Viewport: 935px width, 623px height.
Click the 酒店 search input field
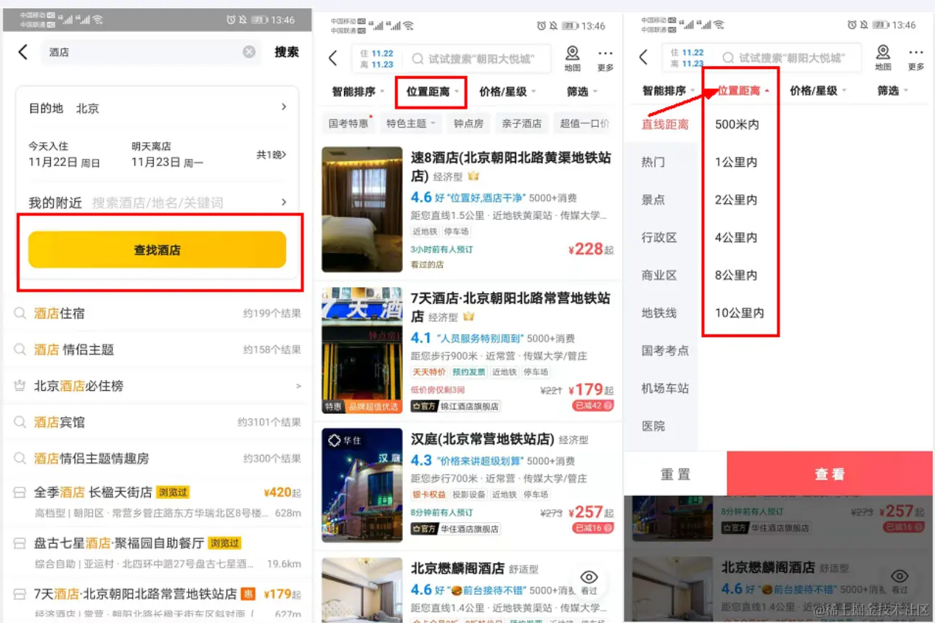coord(151,51)
